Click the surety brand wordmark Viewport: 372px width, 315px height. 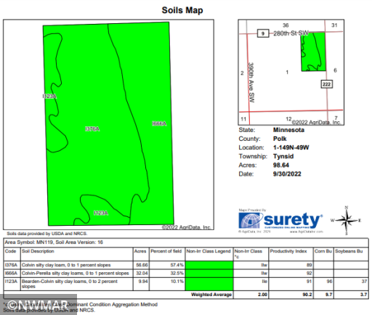[x=293, y=220]
